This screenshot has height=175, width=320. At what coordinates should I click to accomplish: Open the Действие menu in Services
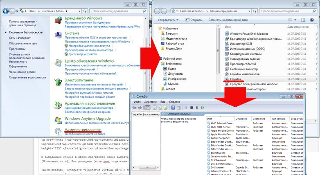[x=150, y=101]
